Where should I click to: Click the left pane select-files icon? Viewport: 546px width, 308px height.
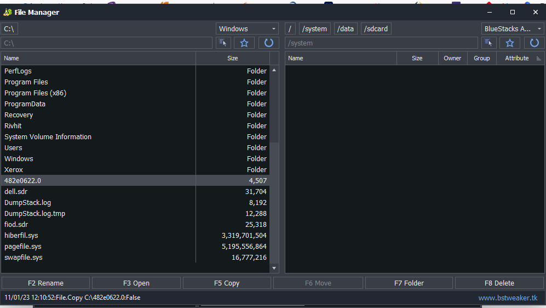click(x=223, y=43)
